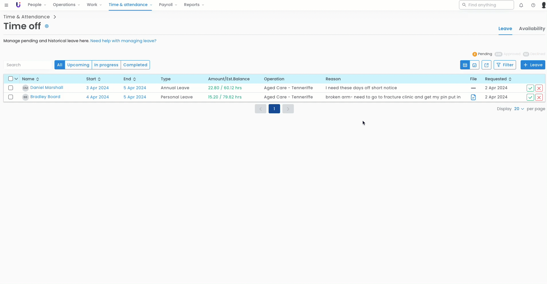Viewport: 547px width, 284px height.
Task: Tick the checkbox for Daniel Marshall
Action: click(x=11, y=88)
